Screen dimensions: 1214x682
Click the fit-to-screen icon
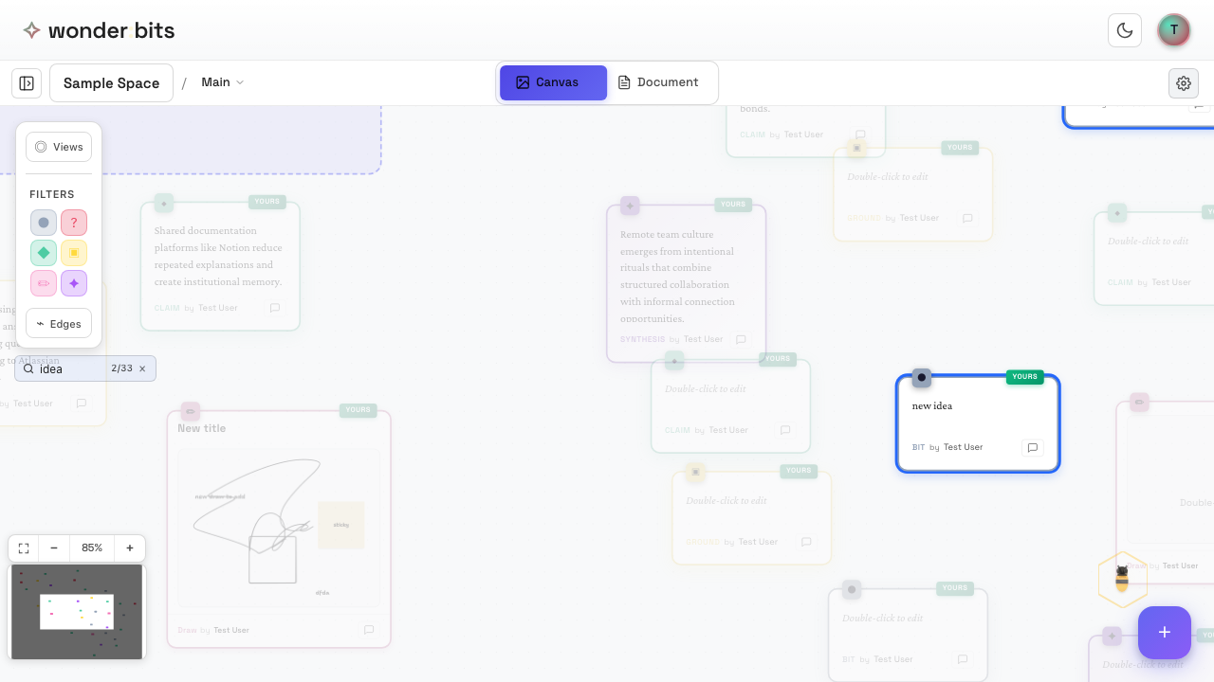coord(24,548)
